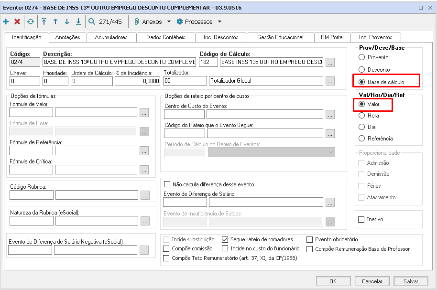
Task: Click the Fórmula de Valor code field
Action: coord(31,112)
